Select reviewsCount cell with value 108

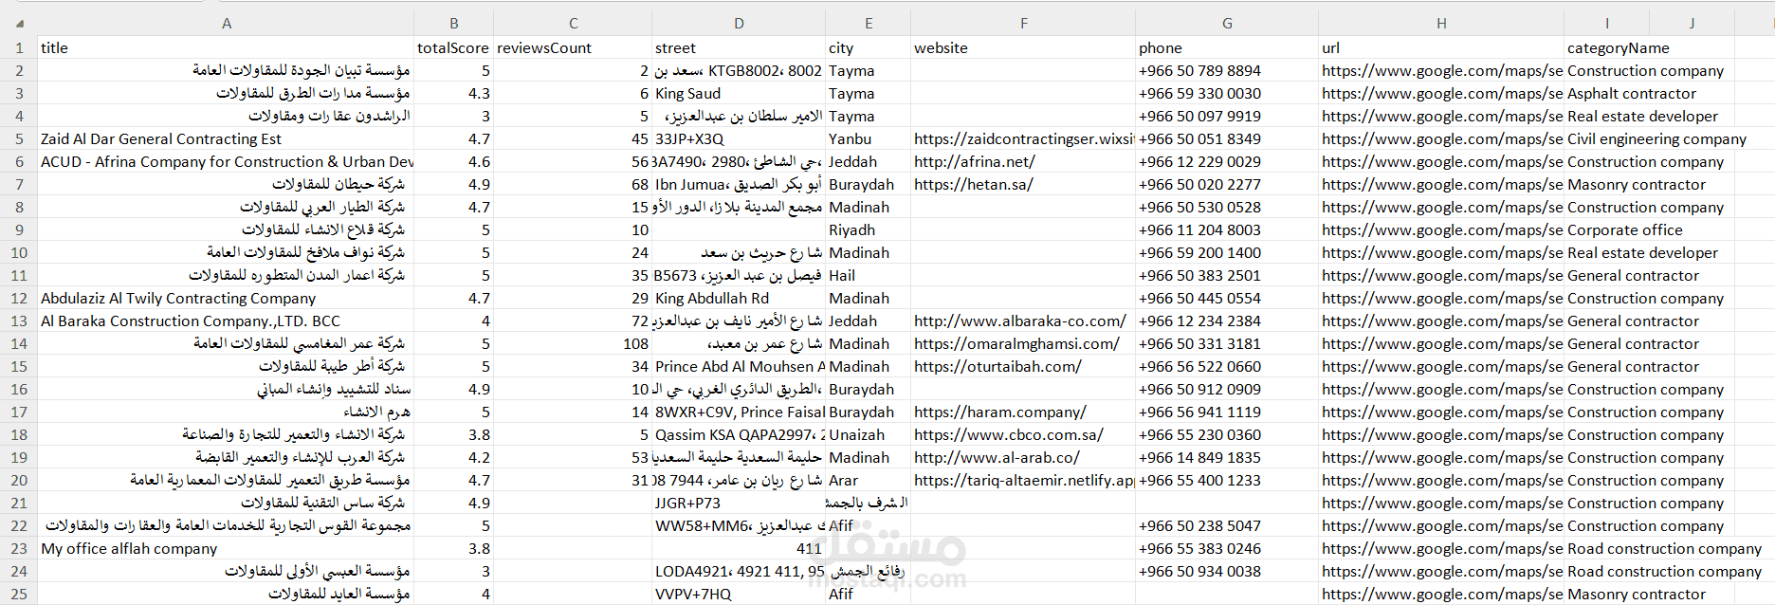point(573,343)
